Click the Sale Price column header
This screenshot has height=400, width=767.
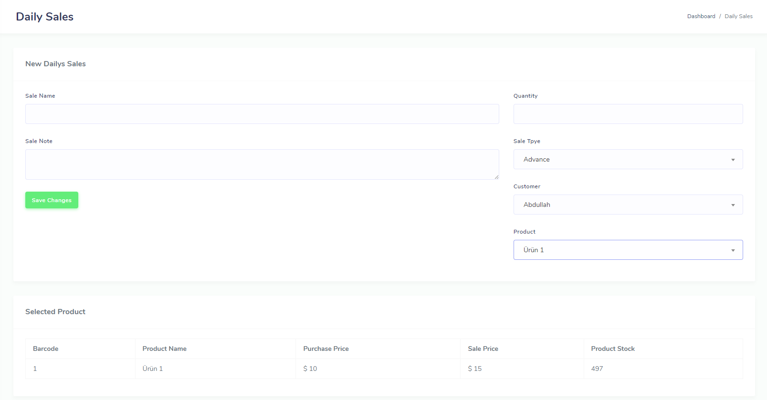click(483, 349)
